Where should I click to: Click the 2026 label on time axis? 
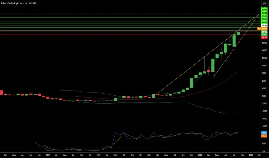(x=251, y=155)
